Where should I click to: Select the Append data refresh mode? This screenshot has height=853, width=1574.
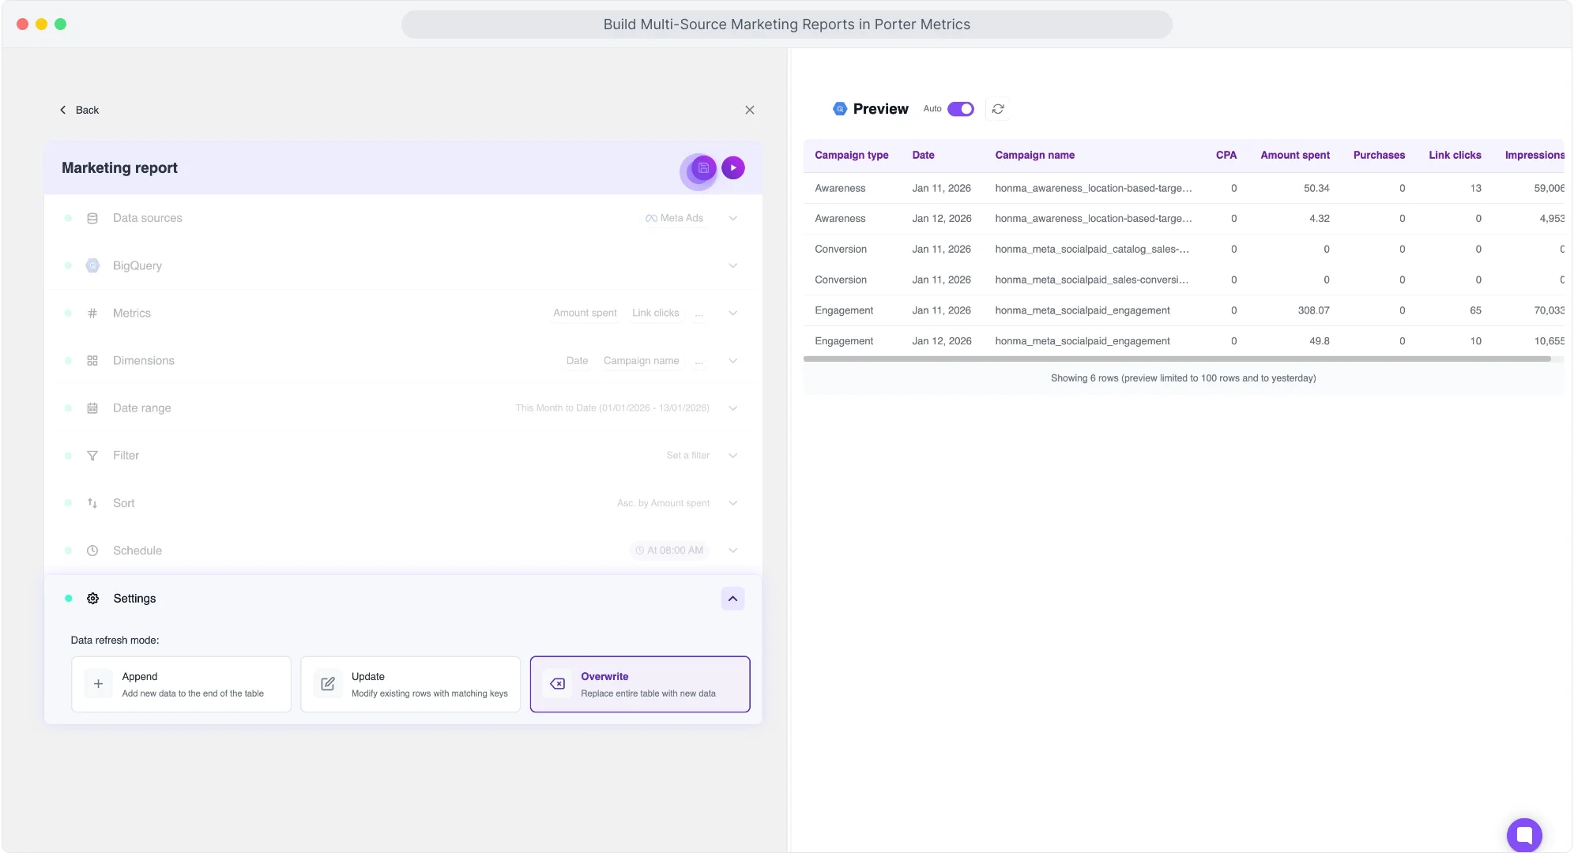[181, 683]
